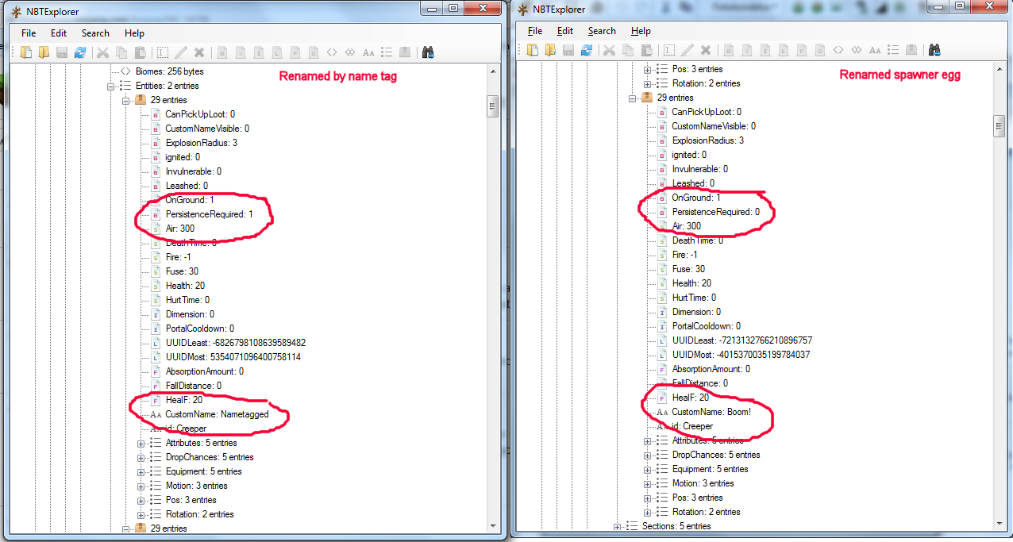The image size is (1013, 542).
Task: Click Find binoculars icon in left window
Action: [428, 52]
